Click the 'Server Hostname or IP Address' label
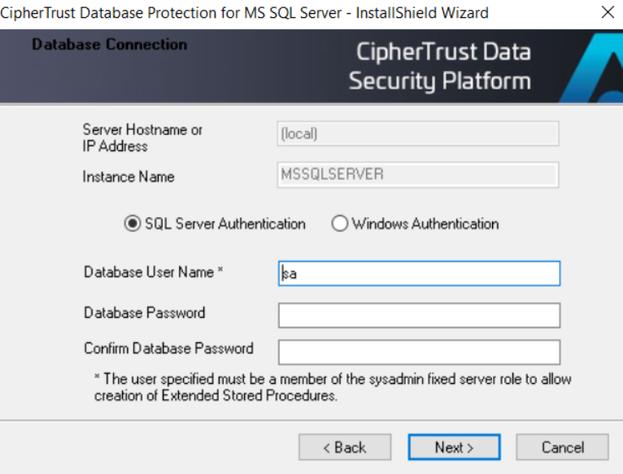This screenshot has width=623, height=474. pos(142,138)
